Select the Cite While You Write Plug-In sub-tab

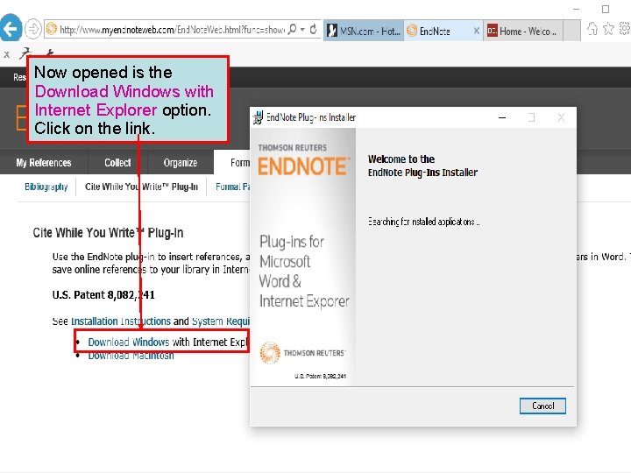click(141, 187)
